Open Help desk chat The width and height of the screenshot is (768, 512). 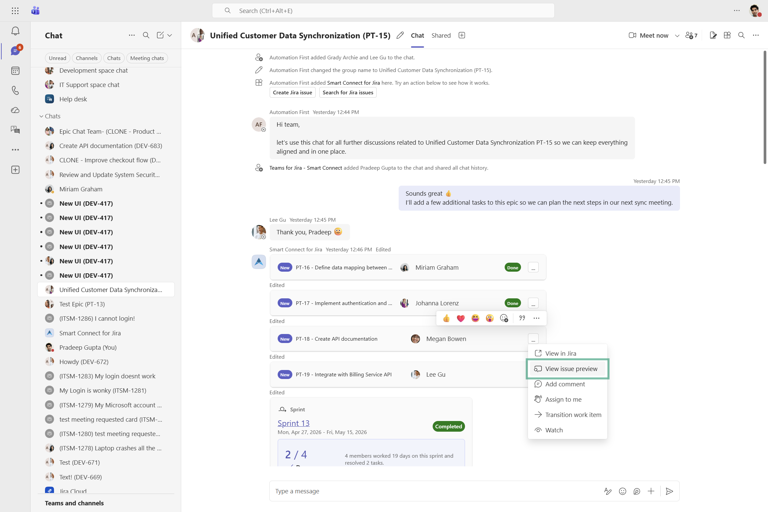click(106, 99)
